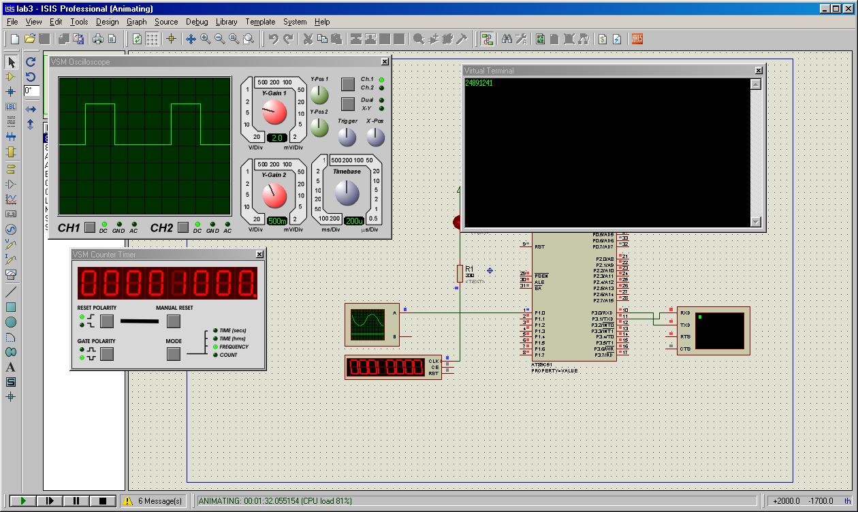Select the Junction dot tool
This screenshot has width=858, height=512.
point(11,91)
